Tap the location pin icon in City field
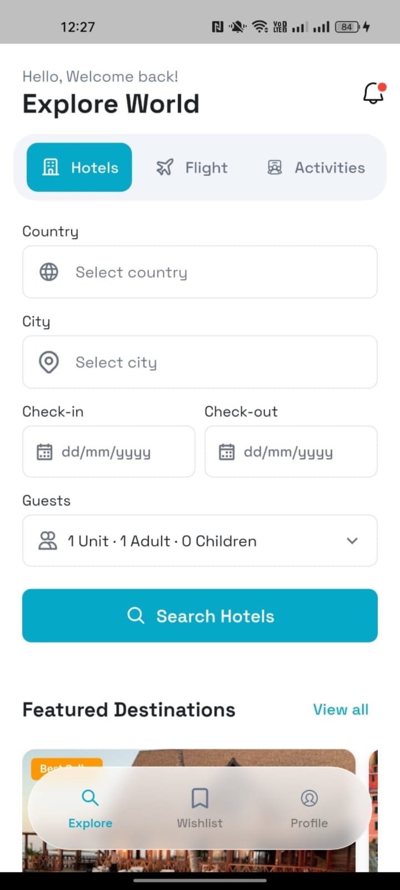Image resolution: width=400 pixels, height=890 pixels. tap(49, 362)
